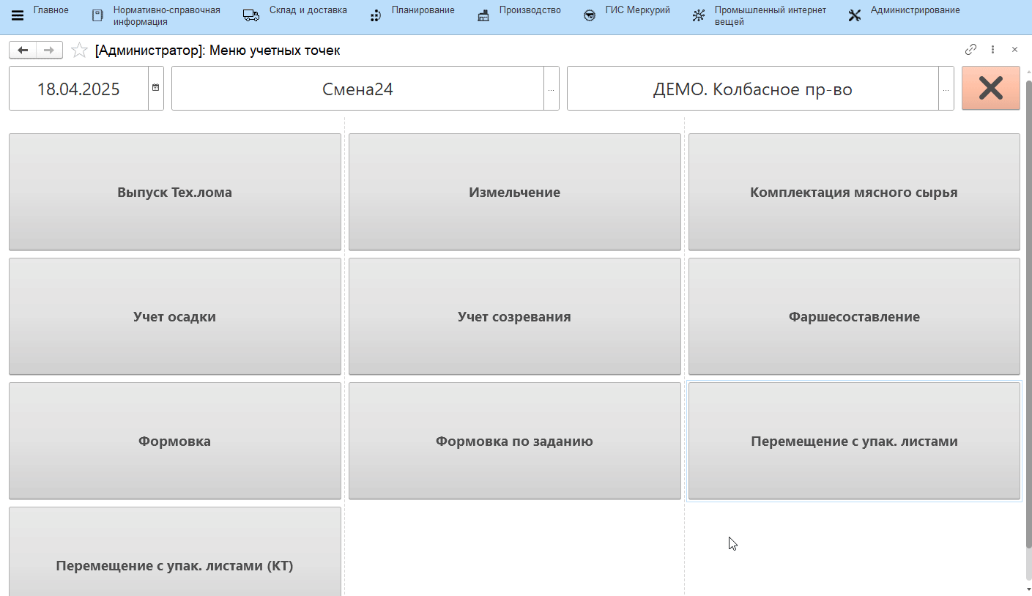Click the back navigation arrow
The image size is (1032, 596).
coord(23,50)
